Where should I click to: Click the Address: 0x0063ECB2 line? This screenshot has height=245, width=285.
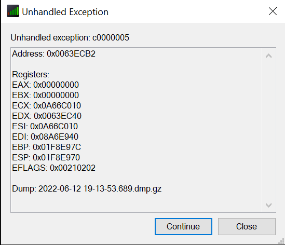(x=53, y=54)
